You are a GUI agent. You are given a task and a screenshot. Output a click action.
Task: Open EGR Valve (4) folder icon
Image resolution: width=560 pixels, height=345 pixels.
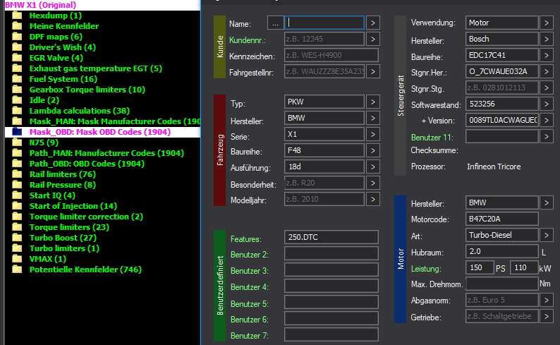point(17,58)
